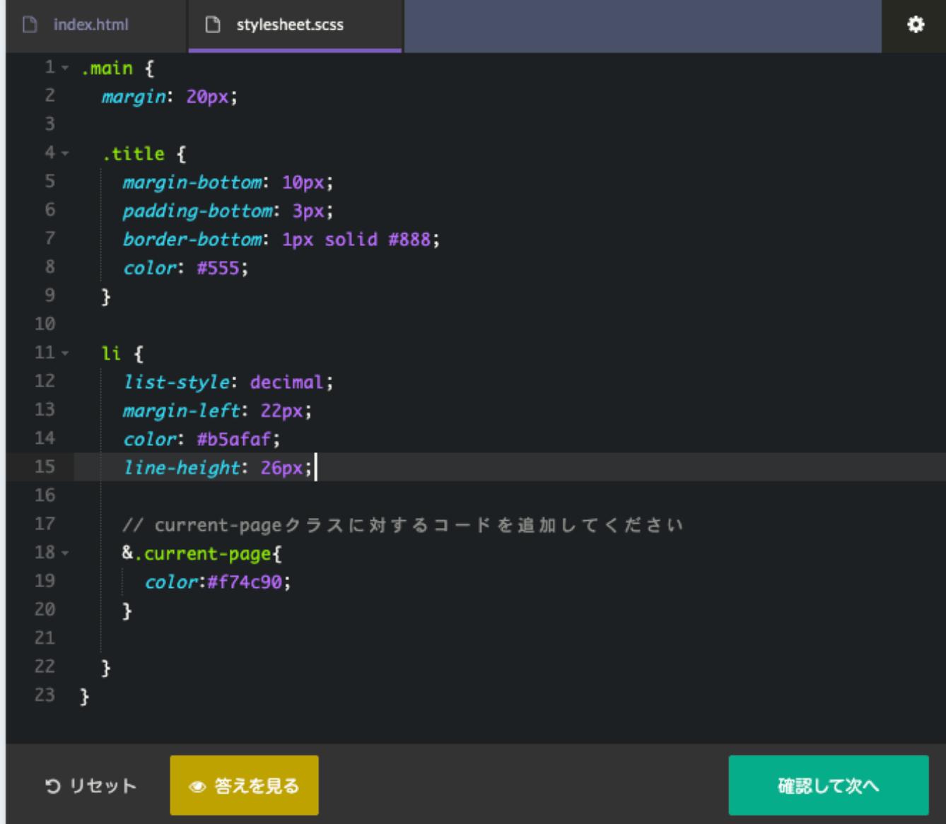Screen dimensions: 946x824
Task: Click padding-bottom property on line 6
Action: (x=198, y=211)
